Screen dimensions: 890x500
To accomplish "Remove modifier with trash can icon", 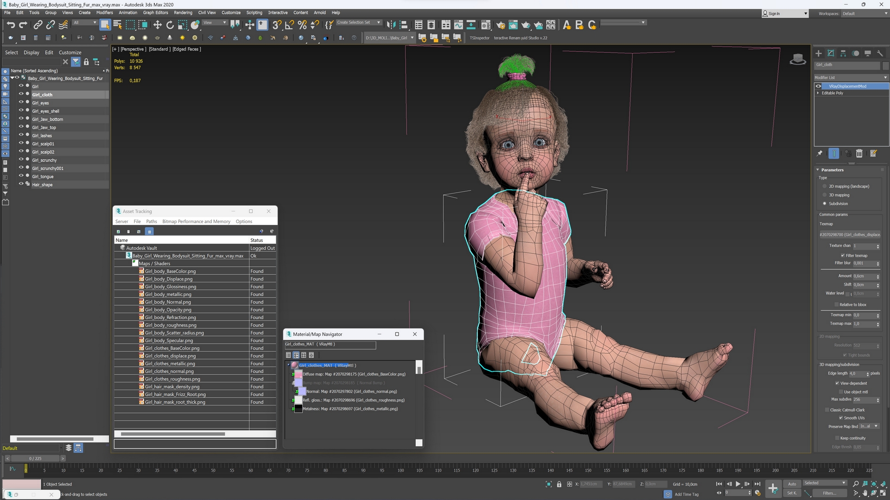I will pyautogui.click(x=859, y=154).
